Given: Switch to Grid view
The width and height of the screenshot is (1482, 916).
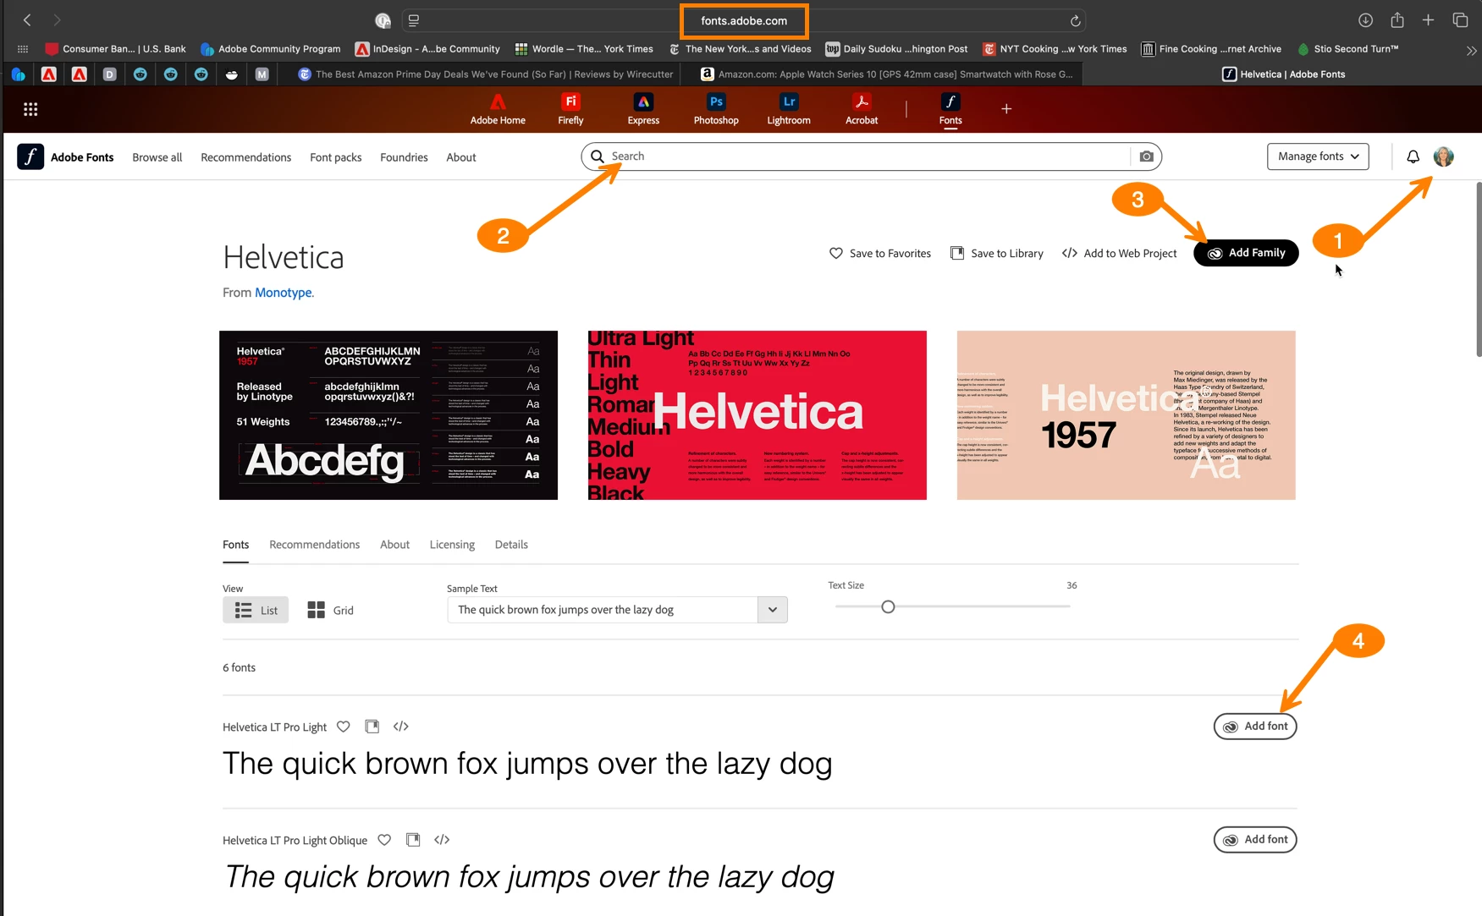Looking at the screenshot, I should pyautogui.click(x=330, y=610).
